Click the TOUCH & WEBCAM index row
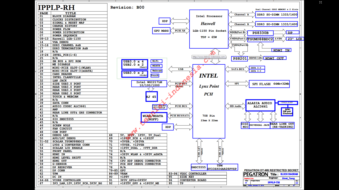The height and width of the screenshot is (190, 339). pos(73,97)
